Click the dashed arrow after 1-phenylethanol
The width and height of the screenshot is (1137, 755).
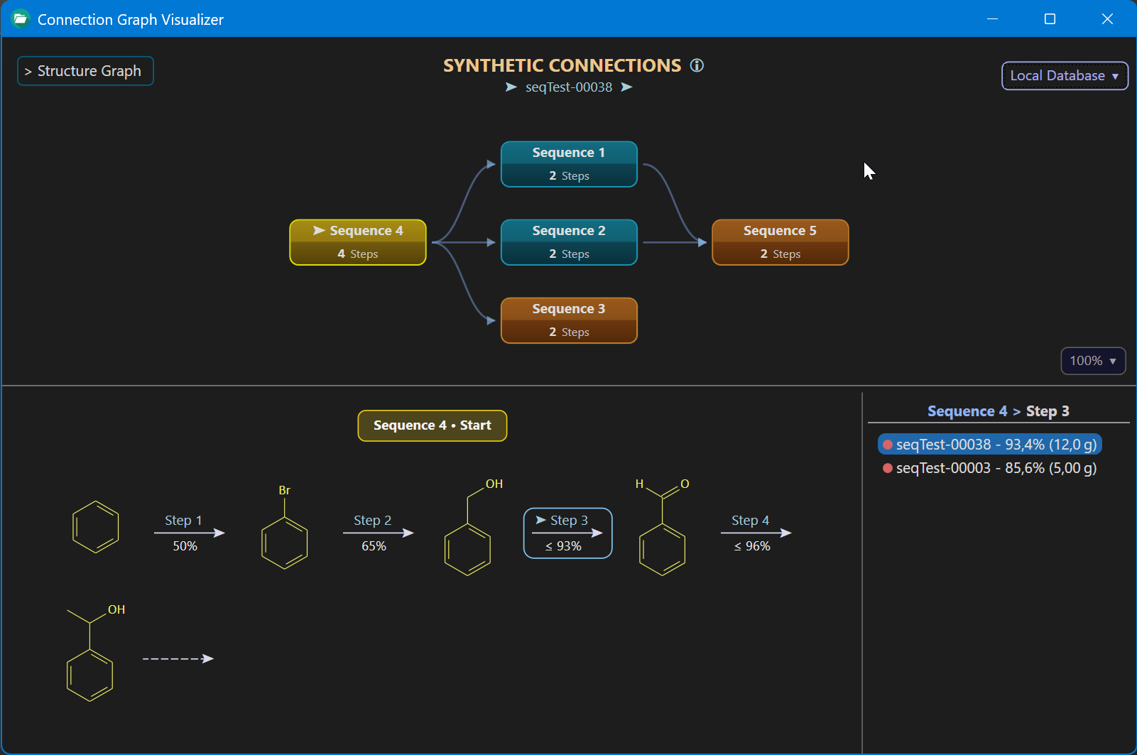point(178,658)
